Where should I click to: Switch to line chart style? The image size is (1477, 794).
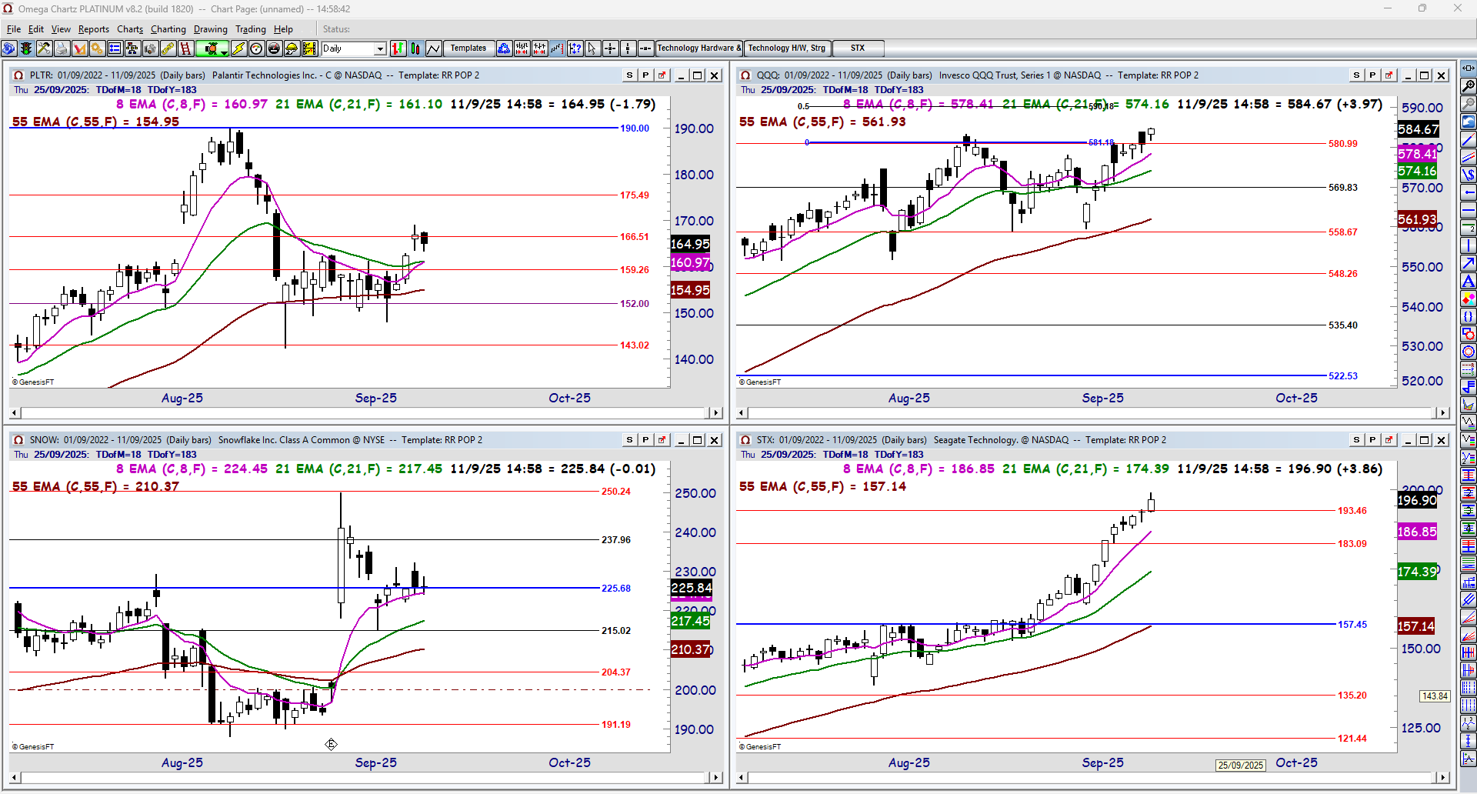(433, 48)
